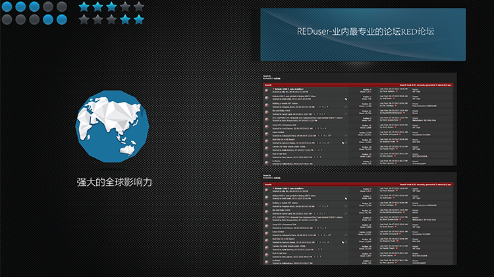Click the second blue dot in the top dot row
This screenshot has width=494, height=277.
point(21,7)
